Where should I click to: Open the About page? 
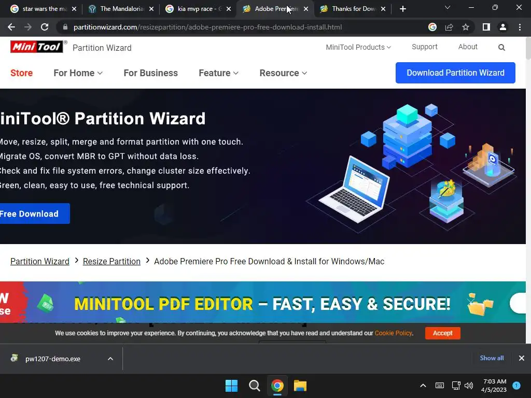point(468,47)
